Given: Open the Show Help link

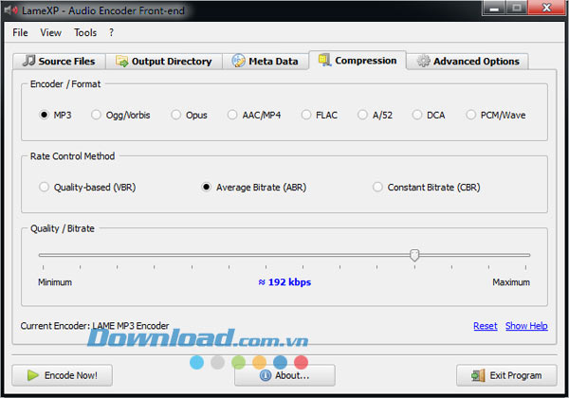Looking at the screenshot, I should [525, 326].
